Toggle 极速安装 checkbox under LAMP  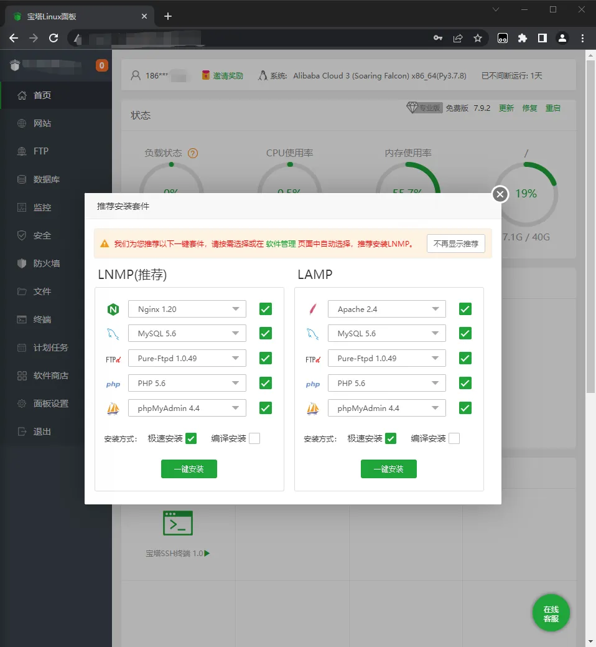(x=390, y=438)
